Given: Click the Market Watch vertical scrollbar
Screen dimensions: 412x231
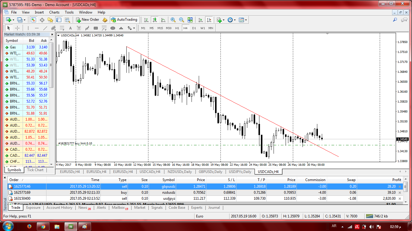Looking at the screenshot, I should (x=51, y=65).
